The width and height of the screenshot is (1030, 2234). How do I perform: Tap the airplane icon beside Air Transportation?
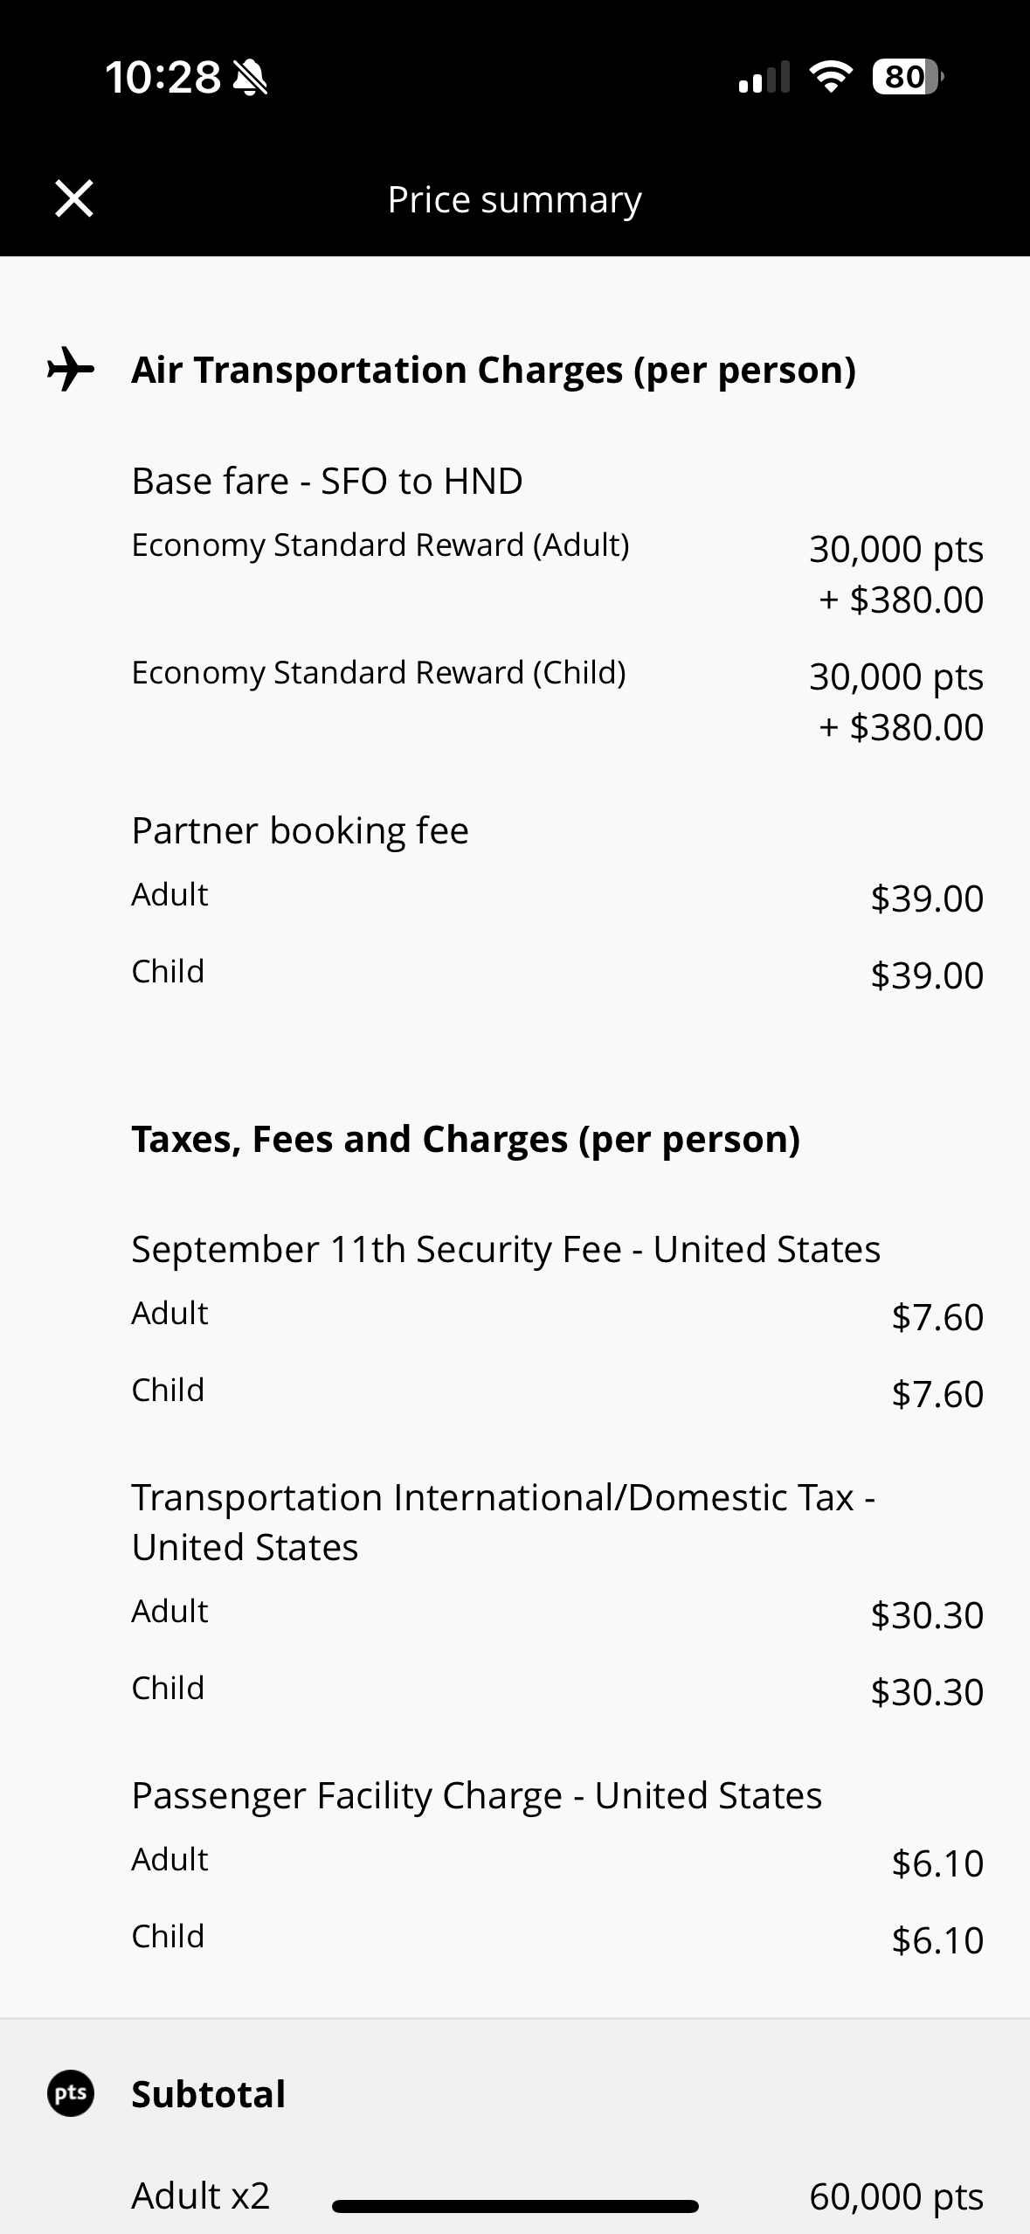tap(71, 369)
